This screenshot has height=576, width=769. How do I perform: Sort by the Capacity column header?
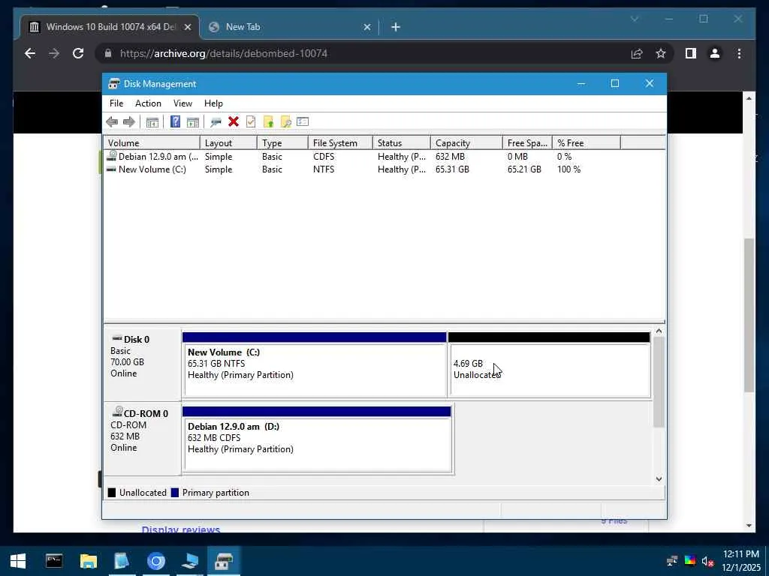pos(466,143)
